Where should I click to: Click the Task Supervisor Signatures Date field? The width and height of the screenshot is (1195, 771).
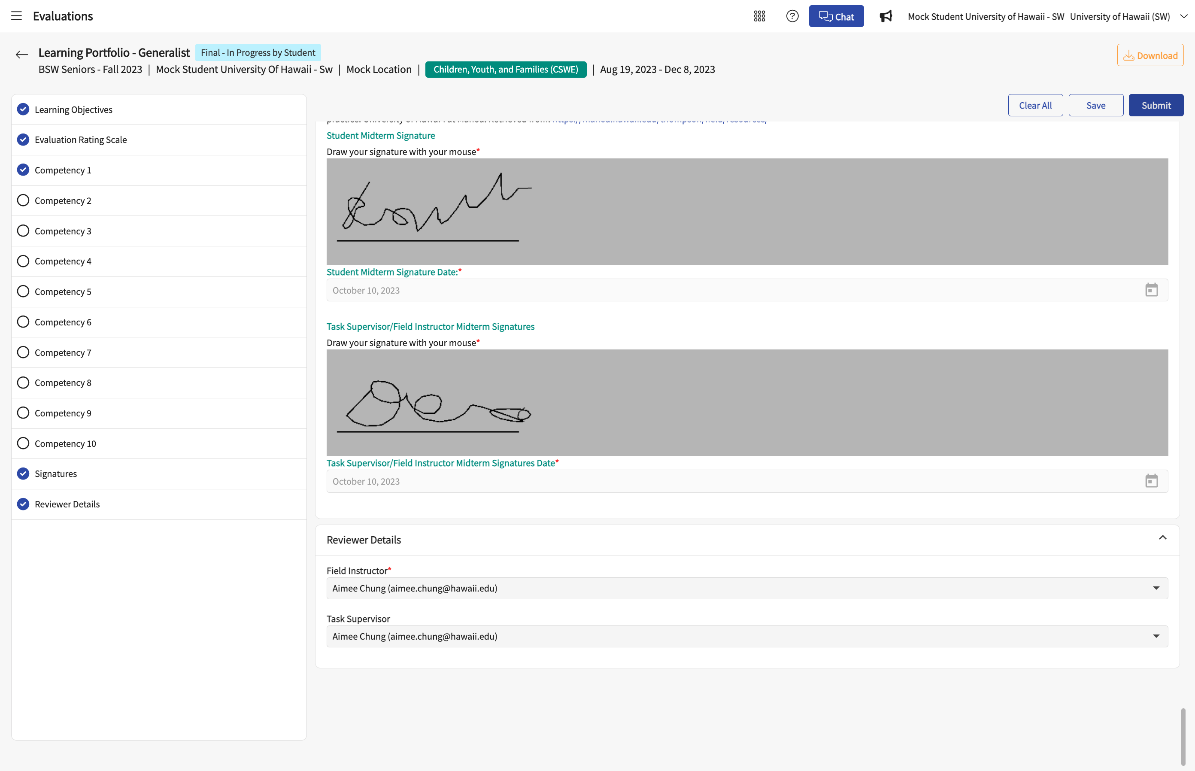[747, 481]
